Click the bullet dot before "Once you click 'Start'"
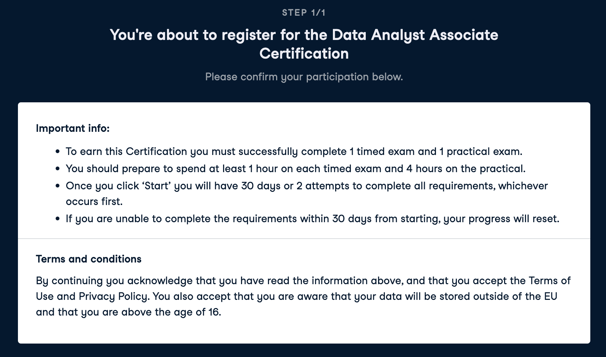The width and height of the screenshot is (606, 357). [58, 186]
